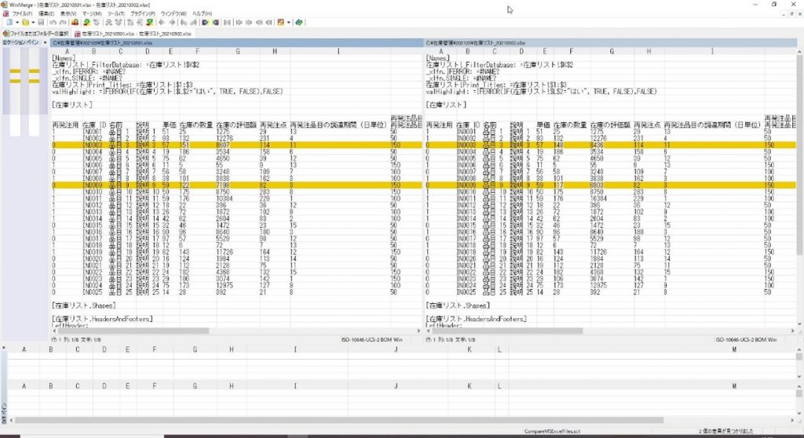Click the Redo toolbar icon
This screenshot has height=438, width=804.
tap(63, 23)
